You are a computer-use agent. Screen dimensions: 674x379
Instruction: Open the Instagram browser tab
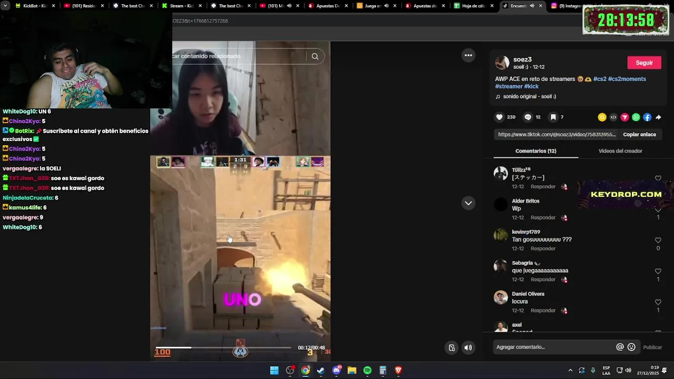tap(565, 6)
